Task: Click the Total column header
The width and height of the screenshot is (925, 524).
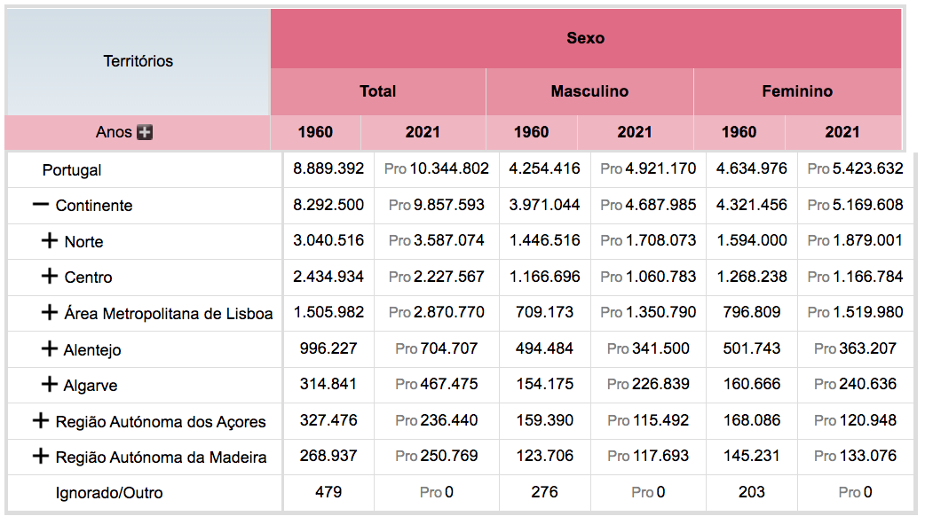Action: (x=378, y=91)
